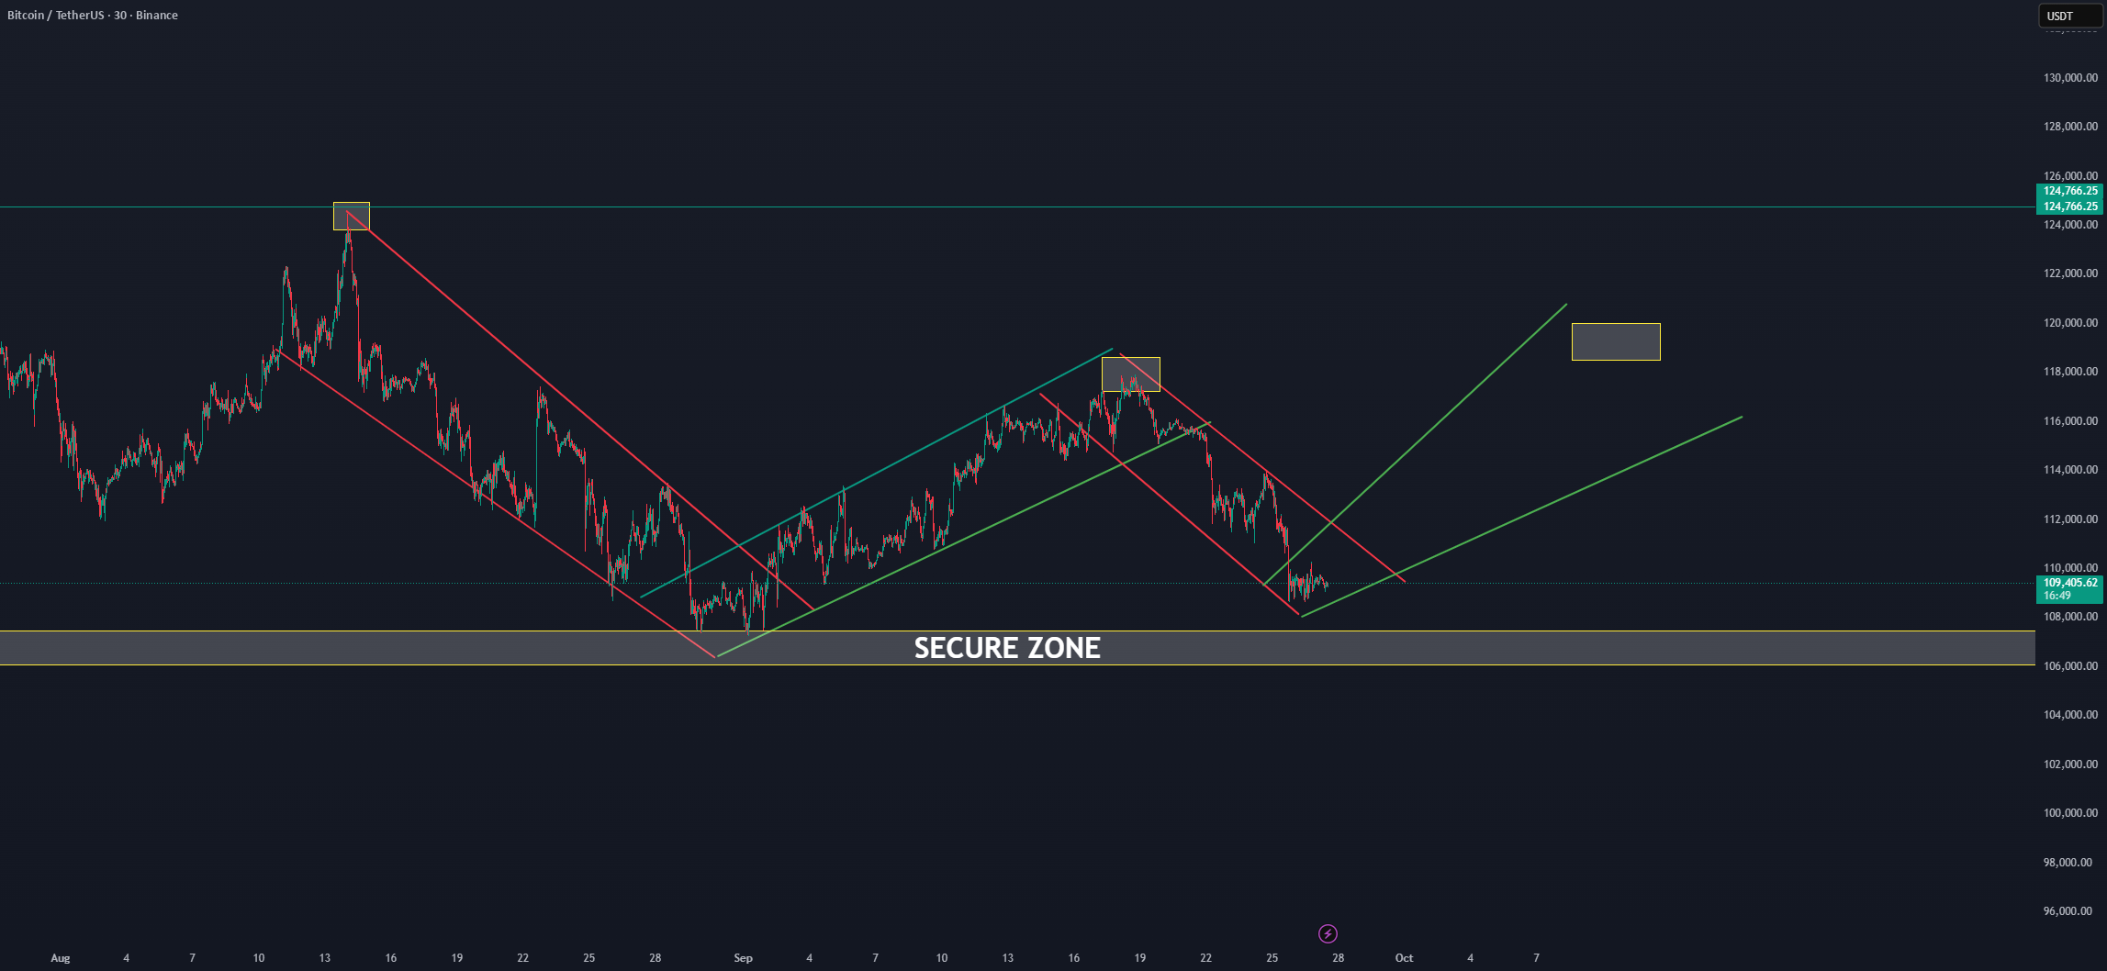Select the yellow box at August peak
2107x971 pixels.
click(x=352, y=216)
